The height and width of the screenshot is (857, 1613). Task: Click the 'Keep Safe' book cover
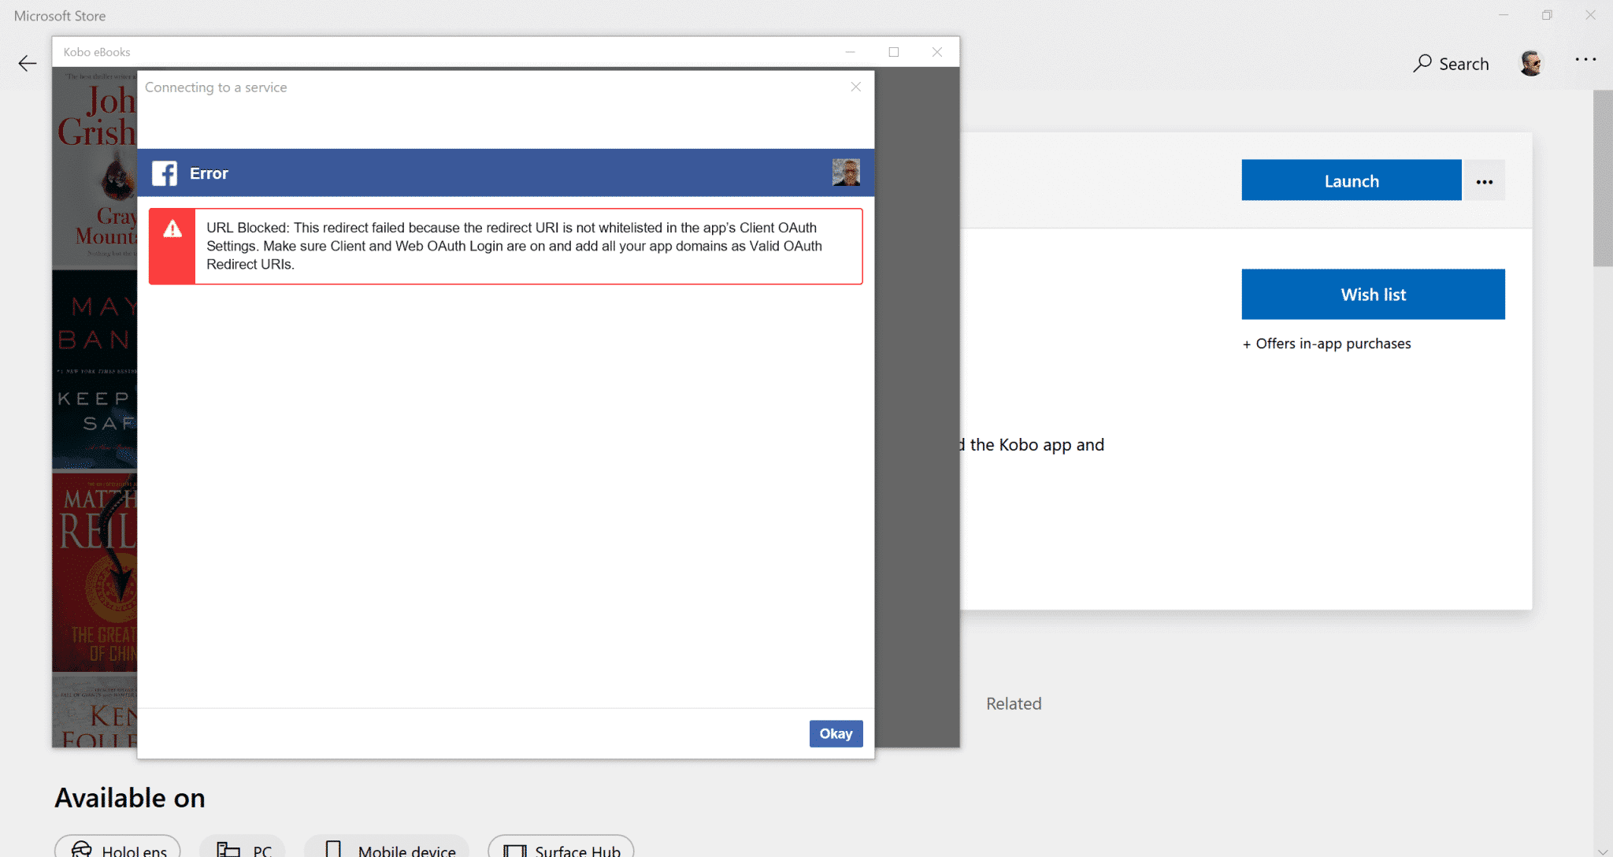pyautogui.click(x=95, y=370)
